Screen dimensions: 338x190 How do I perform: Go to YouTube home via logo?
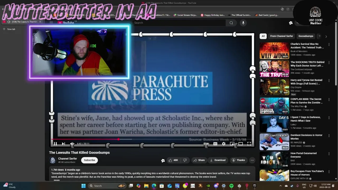coord(66,23)
